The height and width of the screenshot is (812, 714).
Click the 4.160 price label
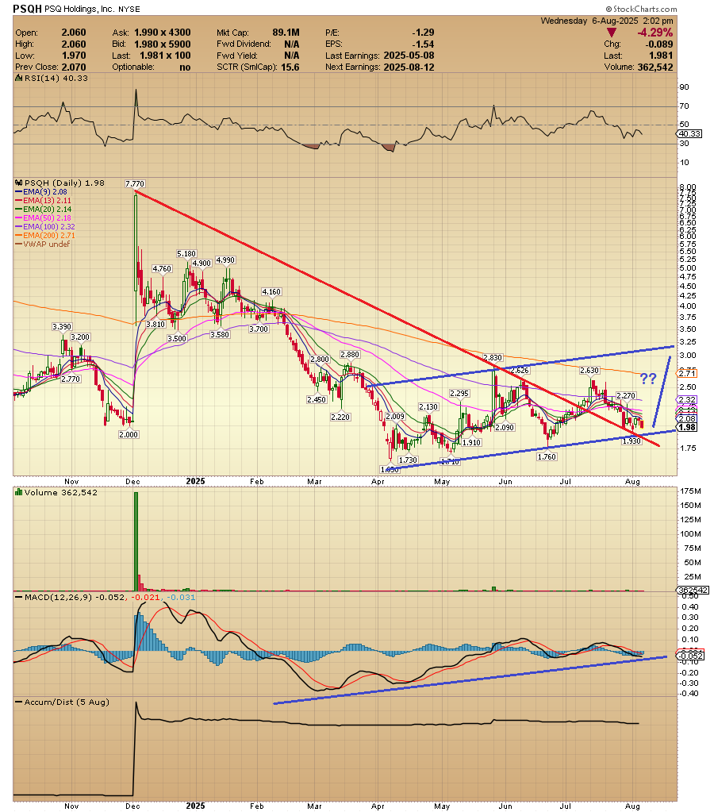pos(271,292)
